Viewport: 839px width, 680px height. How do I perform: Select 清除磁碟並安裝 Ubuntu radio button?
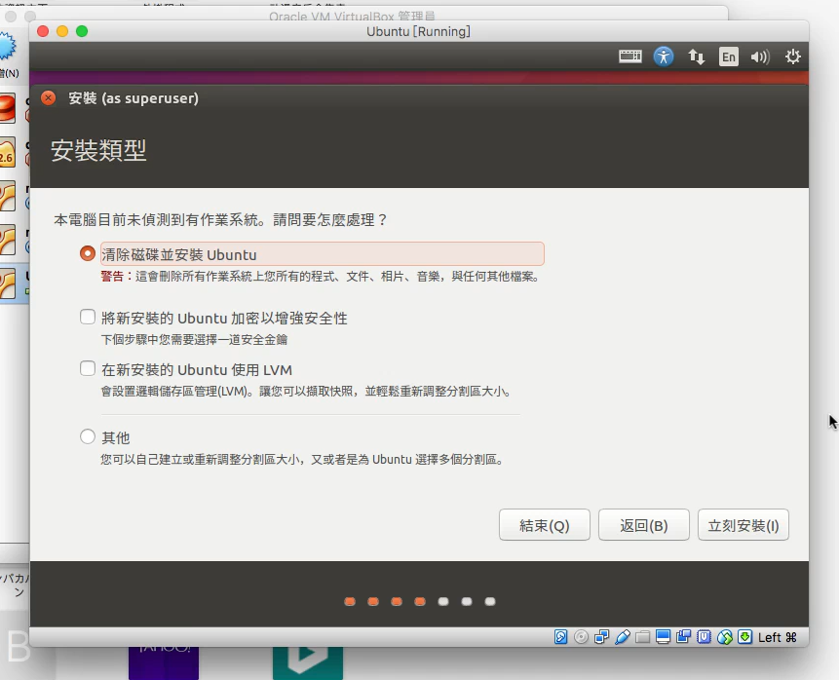click(x=88, y=253)
